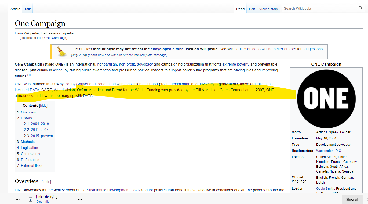Open 'Washington, D.C.' headquarters link
The image size is (368, 204).
[x=329, y=151]
